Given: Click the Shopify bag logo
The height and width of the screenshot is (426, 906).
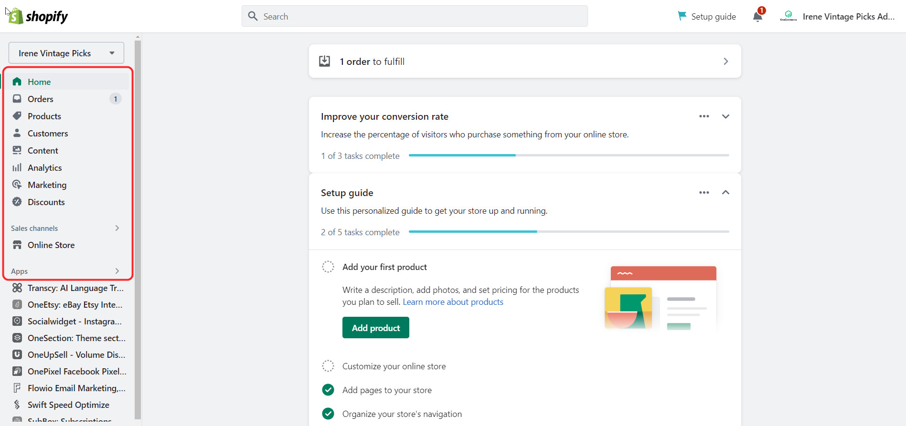Looking at the screenshot, I should pos(16,16).
